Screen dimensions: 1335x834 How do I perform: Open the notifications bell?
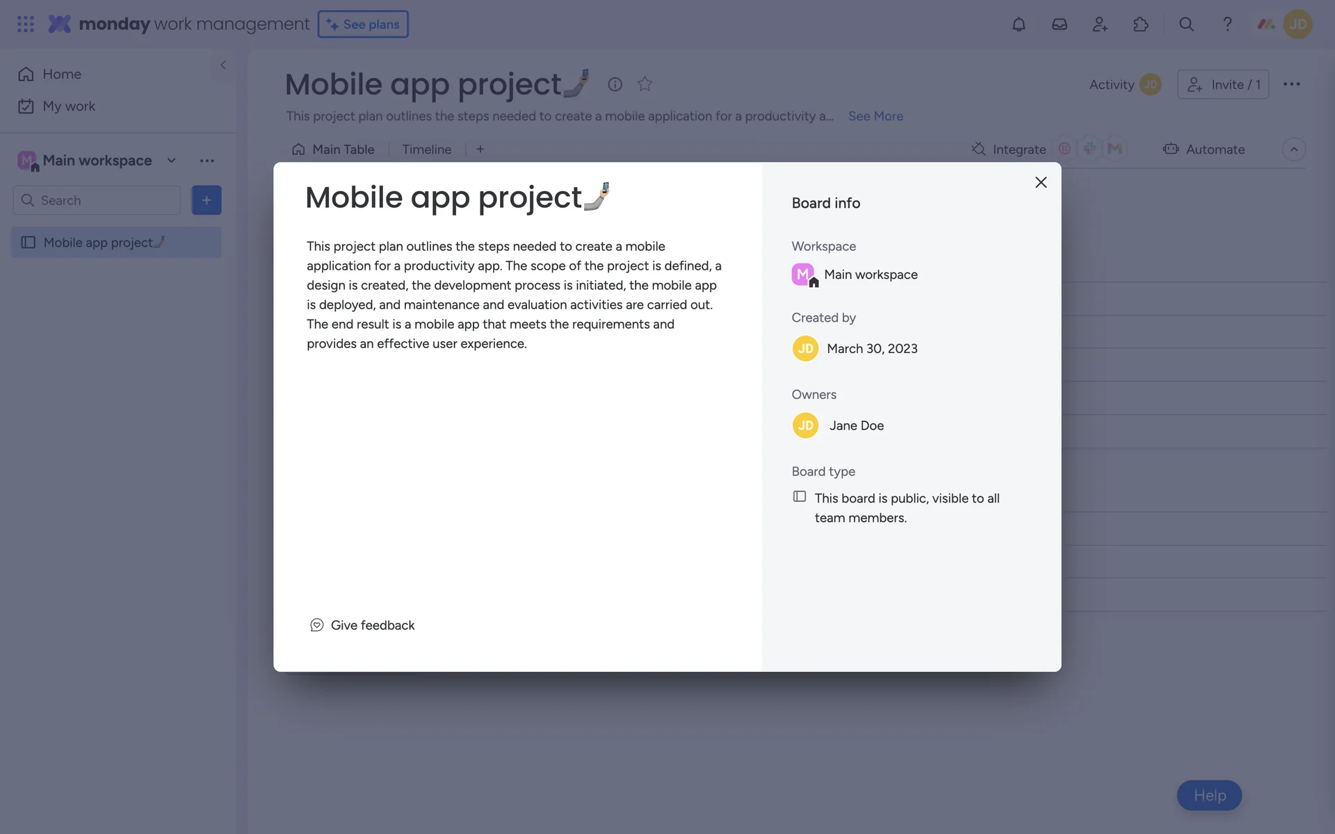tap(1019, 24)
